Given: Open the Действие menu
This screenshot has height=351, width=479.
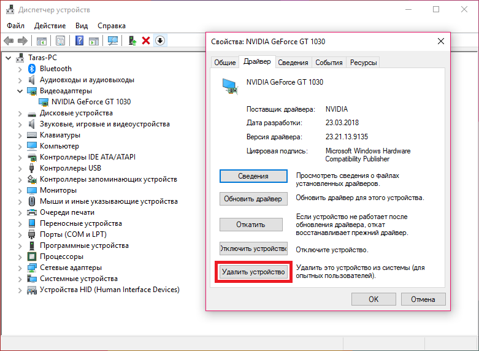Looking at the screenshot, I should (50, 26).
